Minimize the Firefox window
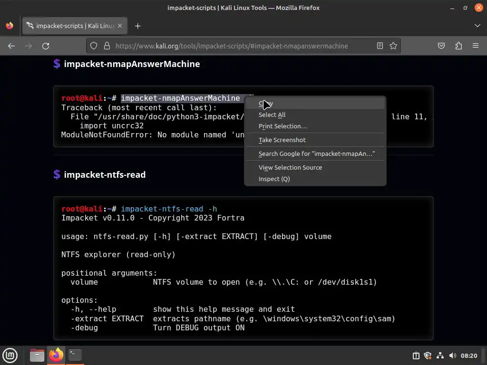Viewport: 487px width, 365px height. point(452,8)
